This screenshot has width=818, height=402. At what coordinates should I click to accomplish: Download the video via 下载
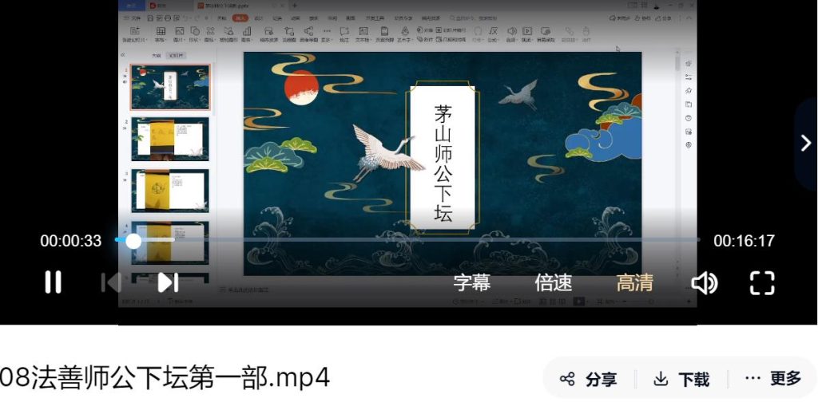coord(681,379)
